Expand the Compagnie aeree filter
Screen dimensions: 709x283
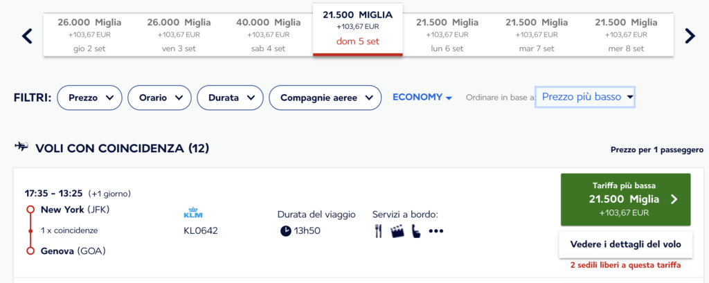coord(325,98)
